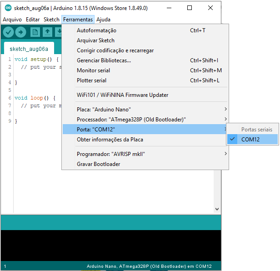Screen dimensions: 280x271
Task: Click line number 6 in gutter
Action: pos(10,98)
